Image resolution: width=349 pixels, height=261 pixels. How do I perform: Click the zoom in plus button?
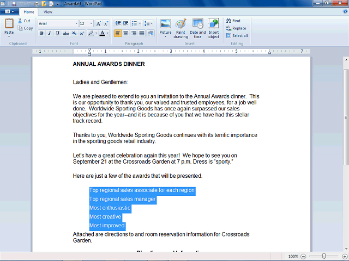pos(345,257)
